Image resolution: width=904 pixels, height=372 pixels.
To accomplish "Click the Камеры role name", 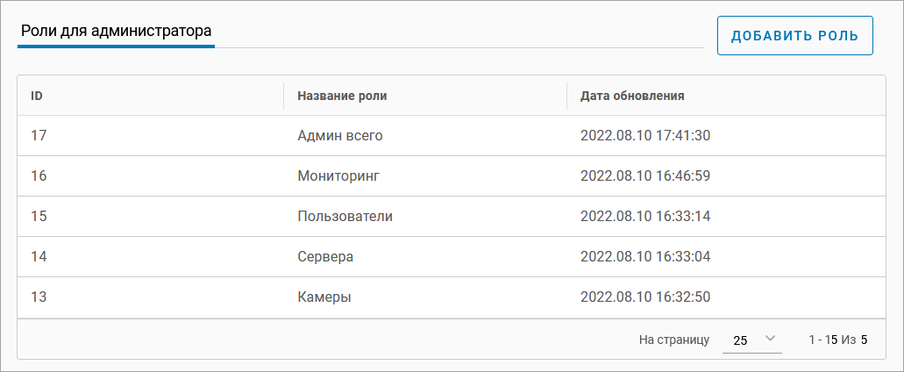I will pyautogui.click(x=324, y=297).
